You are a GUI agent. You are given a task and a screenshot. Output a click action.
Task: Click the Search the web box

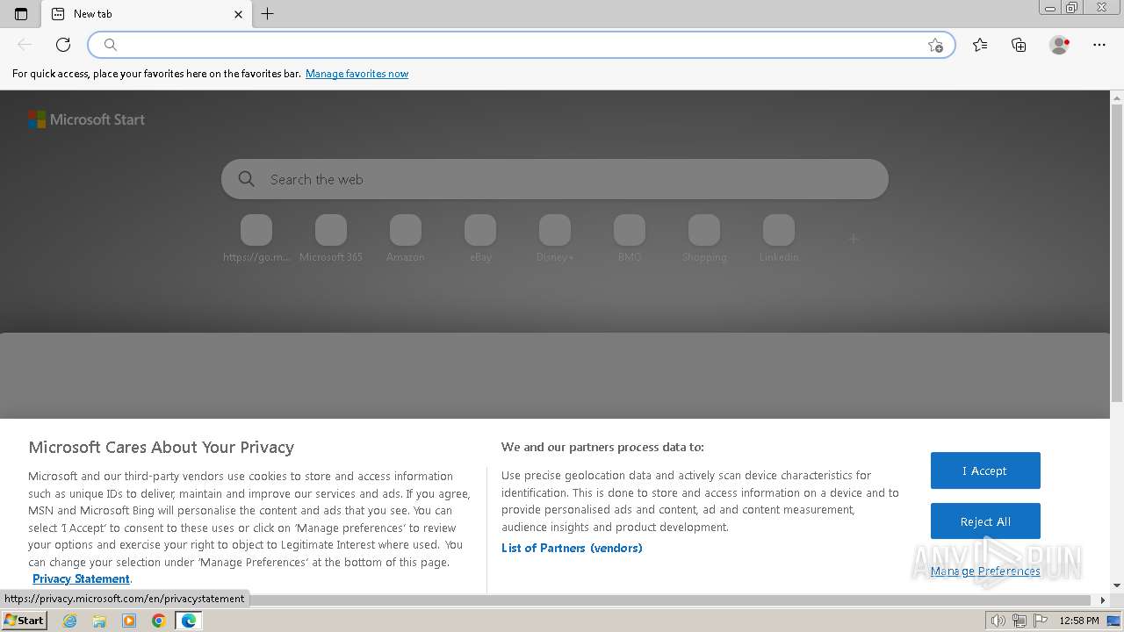coord(555,179)
